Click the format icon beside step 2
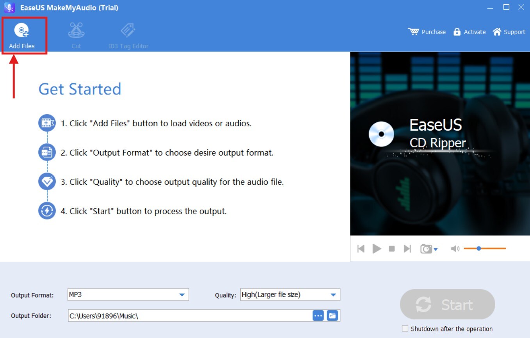 (x=47, y=152)
